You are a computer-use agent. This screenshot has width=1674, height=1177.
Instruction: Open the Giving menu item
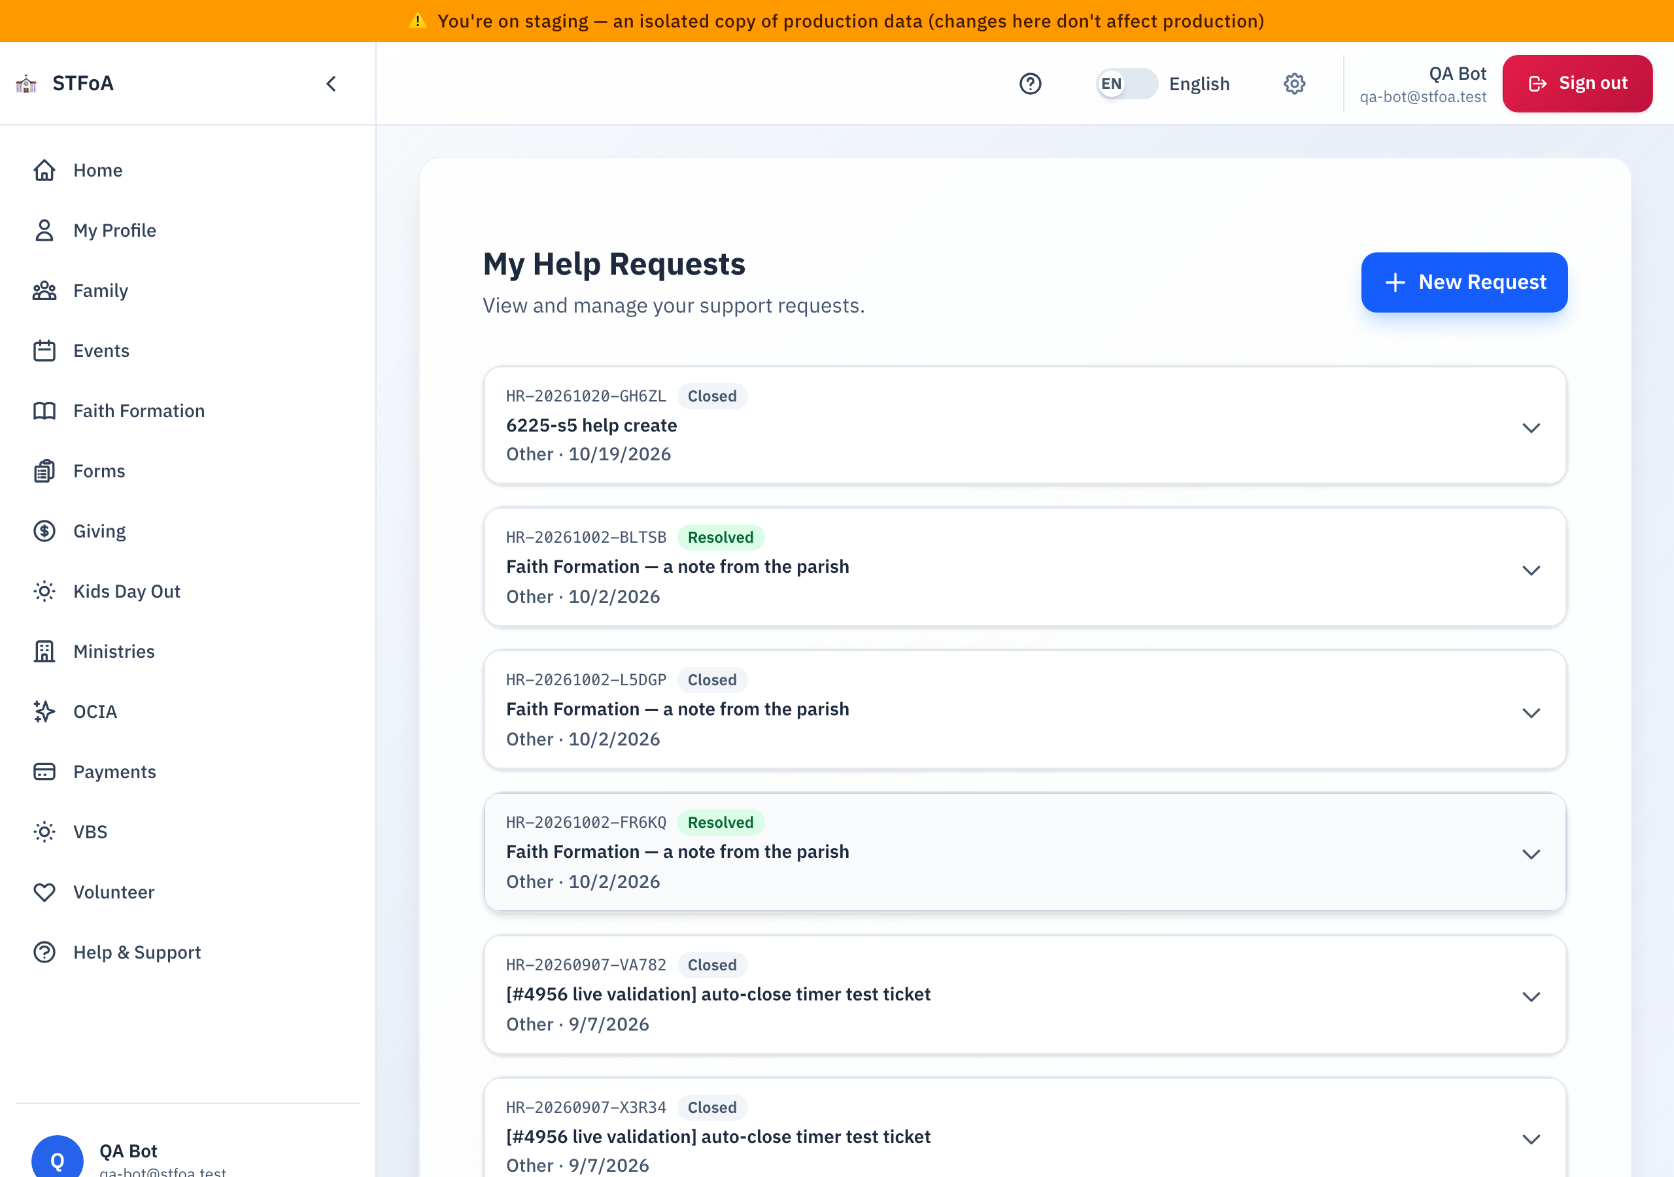188,531
